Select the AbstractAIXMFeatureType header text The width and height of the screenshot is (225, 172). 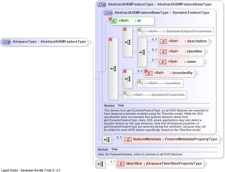point(160,4)
